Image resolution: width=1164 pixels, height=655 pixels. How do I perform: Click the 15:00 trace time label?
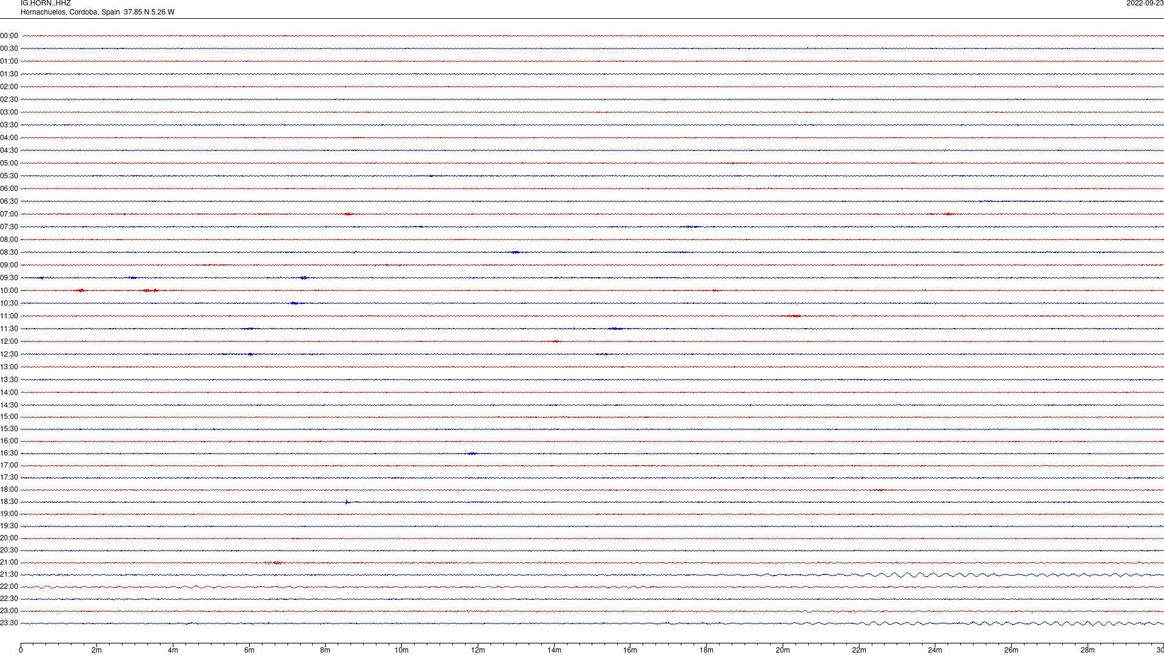[9, 417]
